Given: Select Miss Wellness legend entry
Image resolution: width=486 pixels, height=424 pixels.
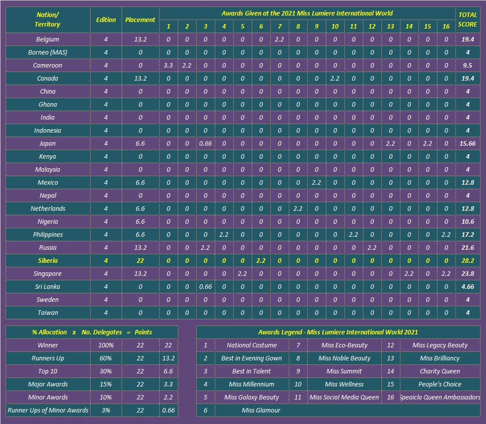Looking at the screenshot, I should (344, 384).
